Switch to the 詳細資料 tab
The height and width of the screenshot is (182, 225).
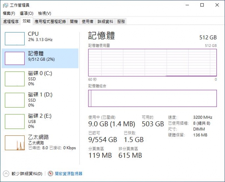[105, 21]
